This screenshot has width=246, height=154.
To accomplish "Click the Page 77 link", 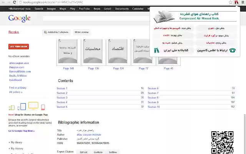I will (143, 69).
